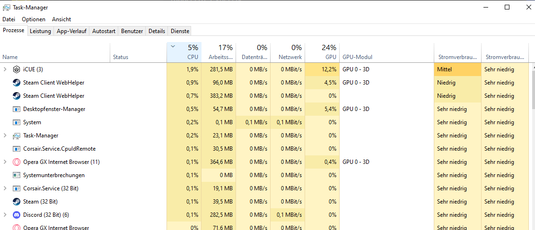This screenshot has width=535, height=230.
Task: Switch to the Autostart tab
Action: 104,31
